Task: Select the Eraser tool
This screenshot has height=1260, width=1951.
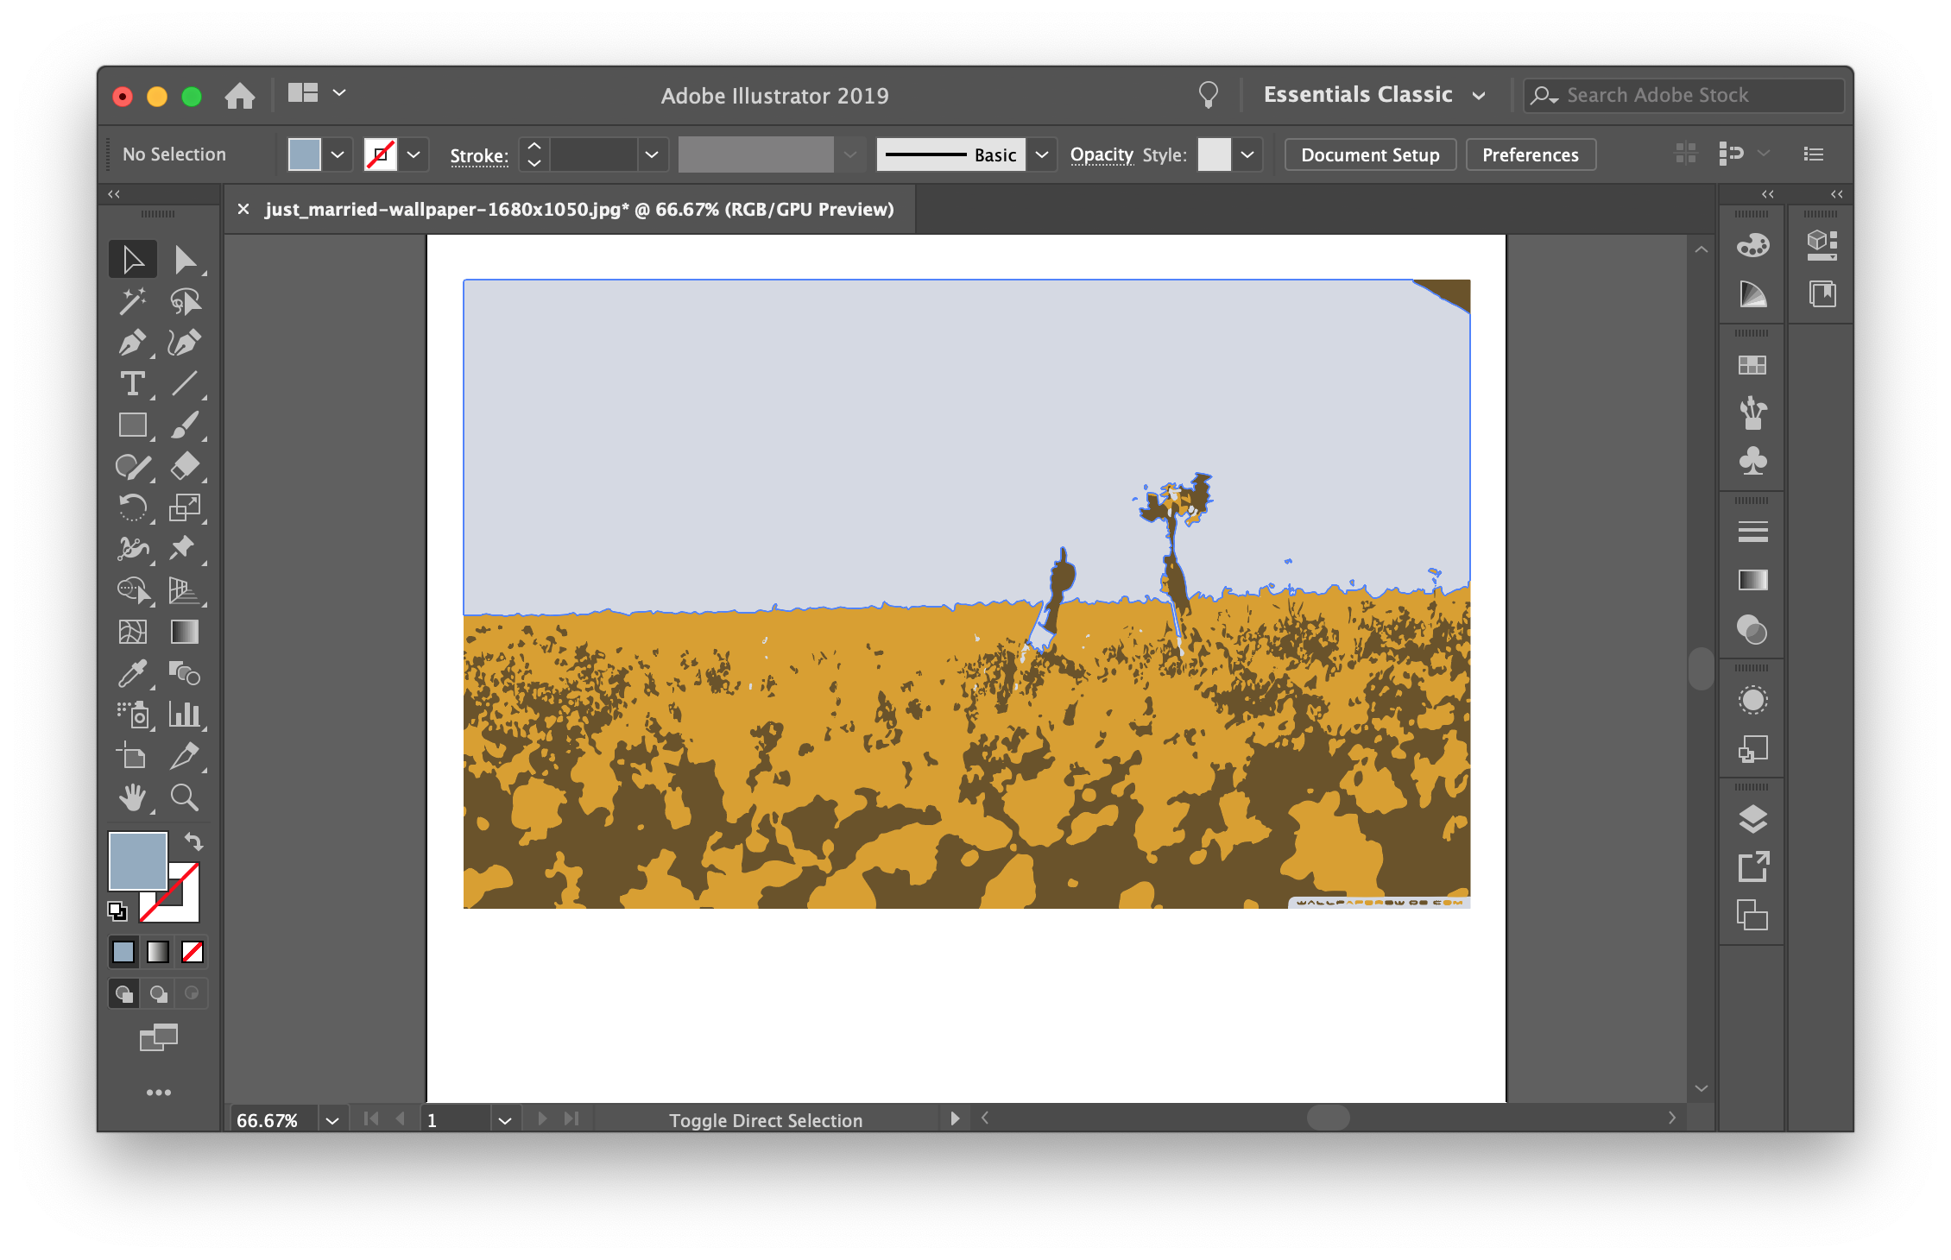Action: point(184,466)
